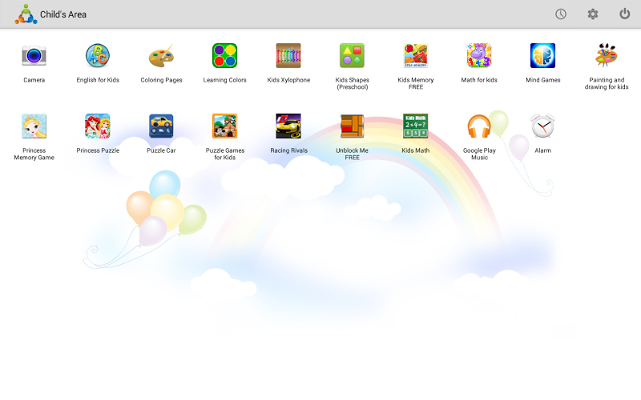
Task: Open Mind Games brain icon
Action: point(543,55)
